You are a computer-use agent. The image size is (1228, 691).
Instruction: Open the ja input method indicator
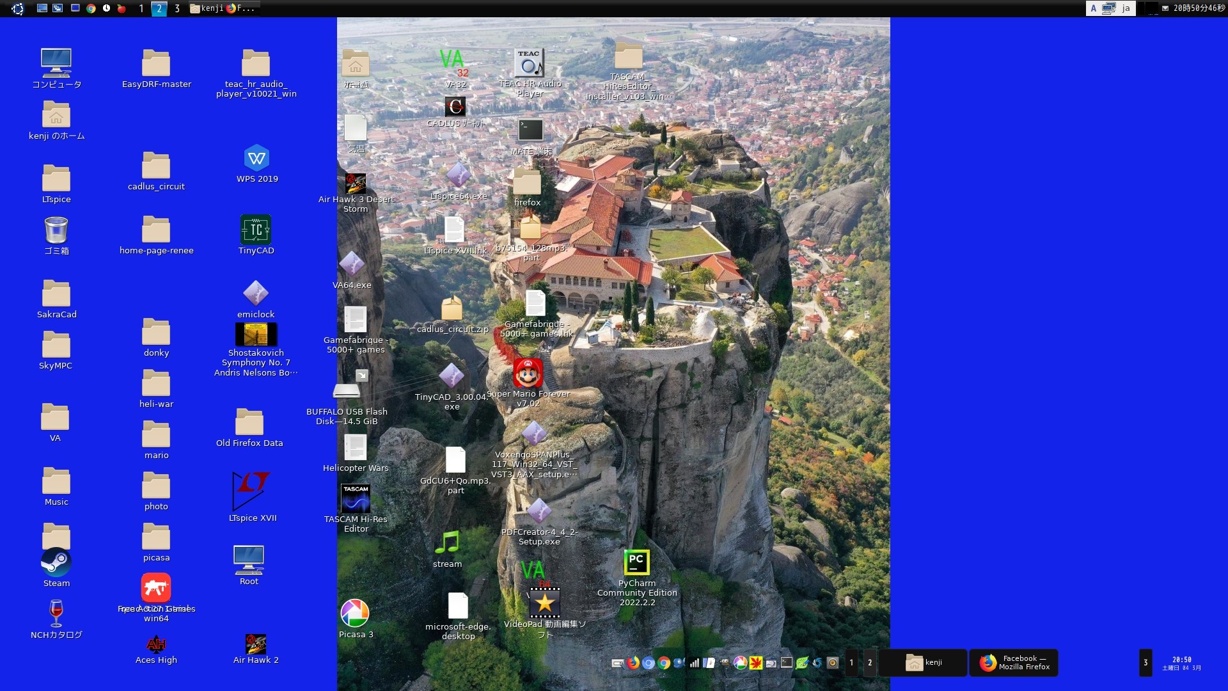(x=1126, y=8)
